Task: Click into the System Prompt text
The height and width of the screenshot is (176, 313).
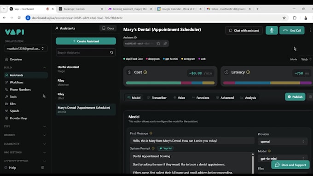Action: (x=191, y=163)
